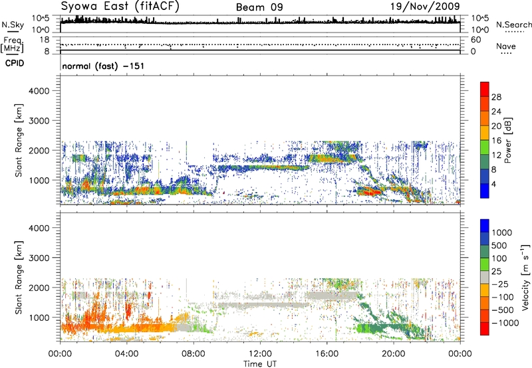Click the left '10^5' tick on the noise axis
Image resolution: width=532 pixels, height=368 pixels.
pos(41,18)
